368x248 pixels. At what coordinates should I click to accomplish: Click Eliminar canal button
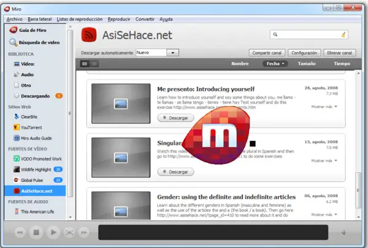tap(339, 53)
